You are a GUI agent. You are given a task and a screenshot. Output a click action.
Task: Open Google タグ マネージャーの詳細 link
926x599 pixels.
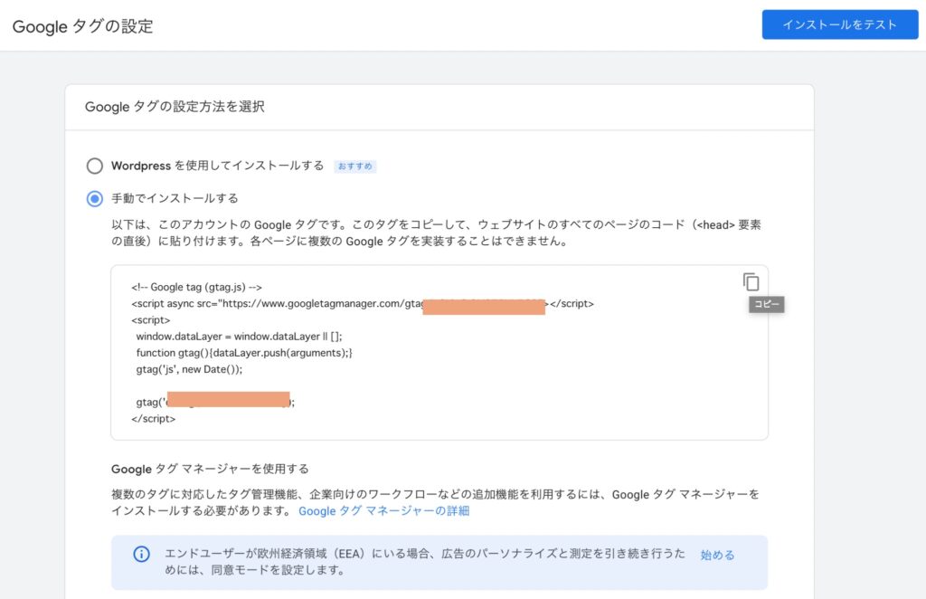coord(383,511)
